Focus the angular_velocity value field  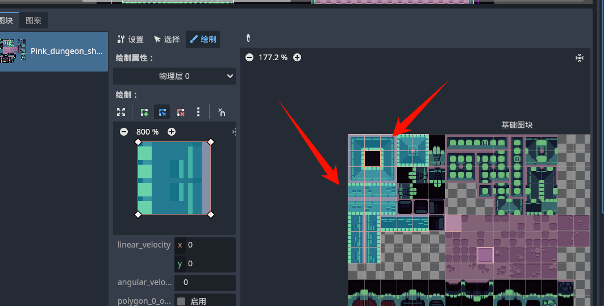pos(205,283)
